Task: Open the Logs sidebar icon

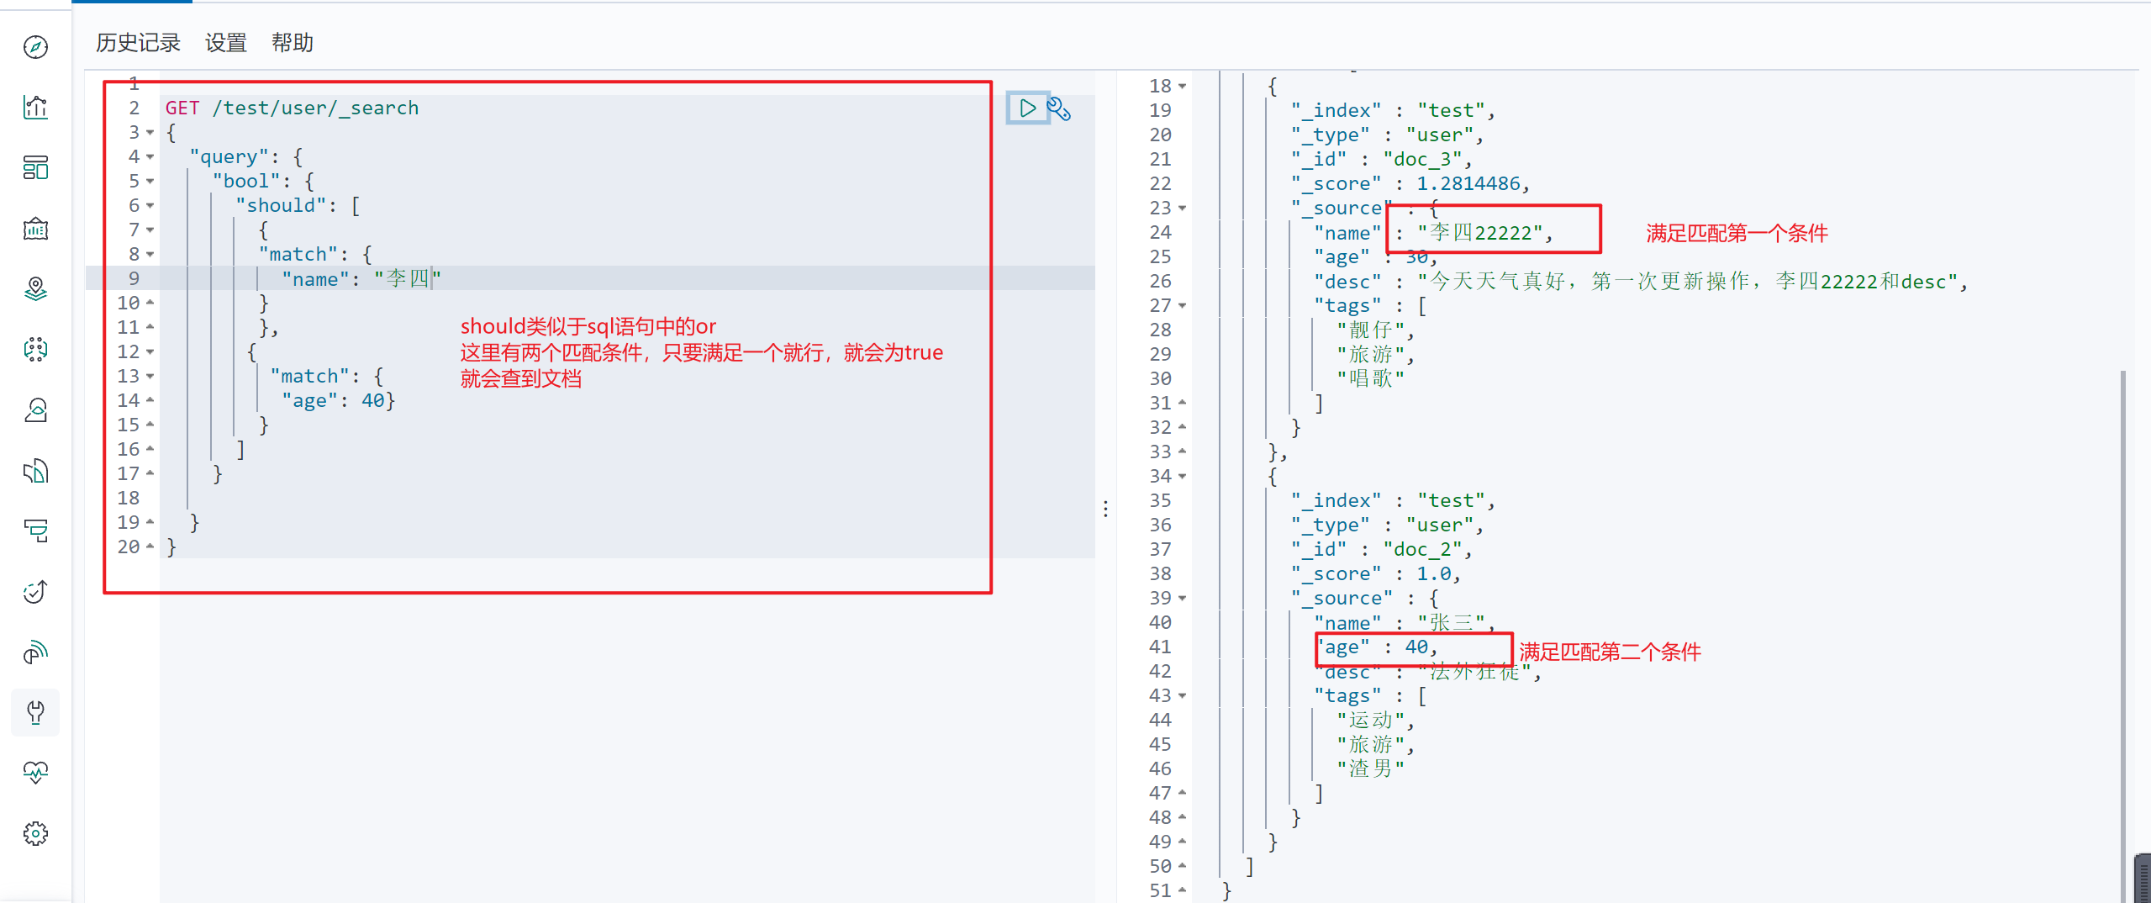Action: pos(35,471)
